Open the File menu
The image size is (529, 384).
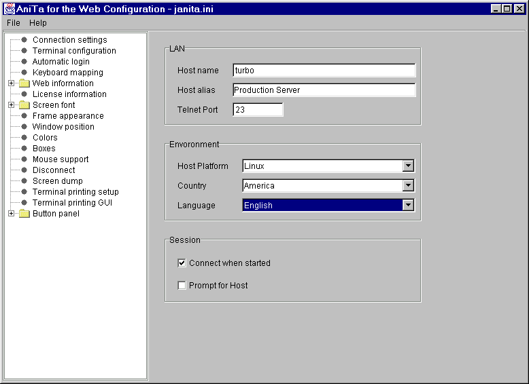point(14,23)
